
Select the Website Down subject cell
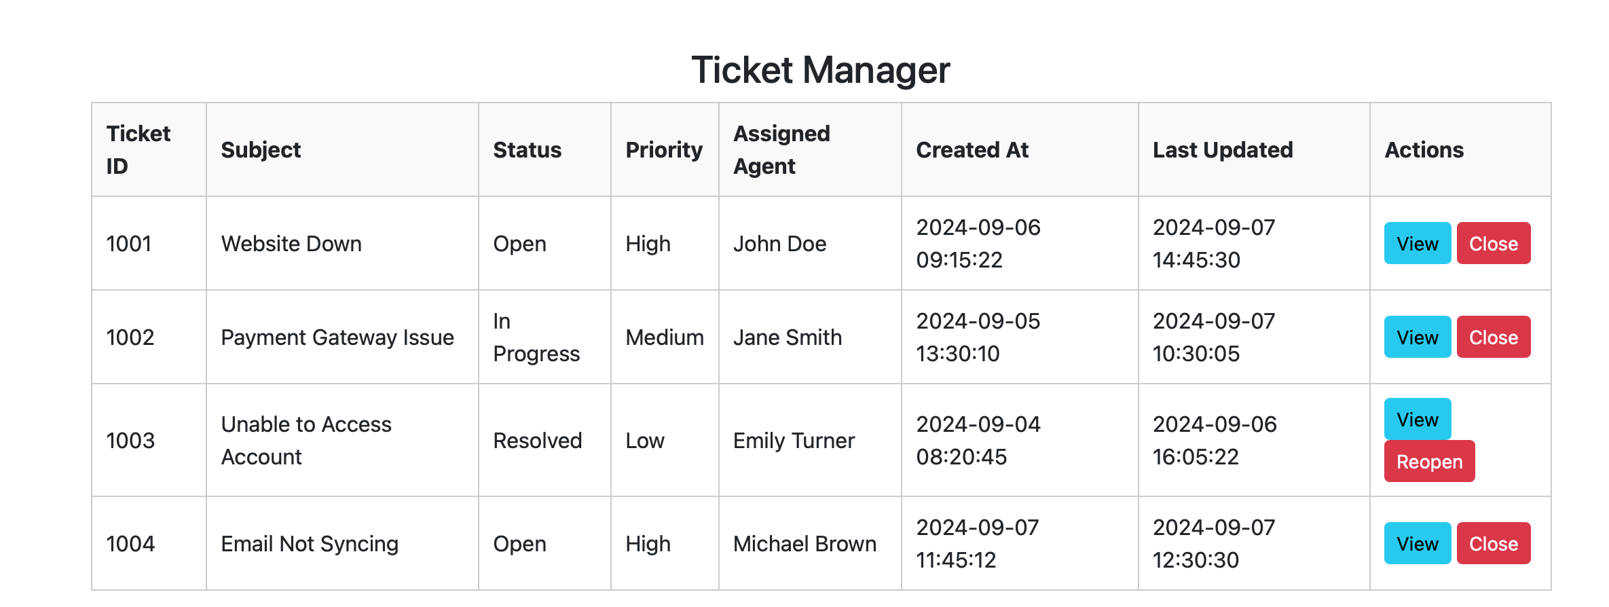tap(291, 244)
